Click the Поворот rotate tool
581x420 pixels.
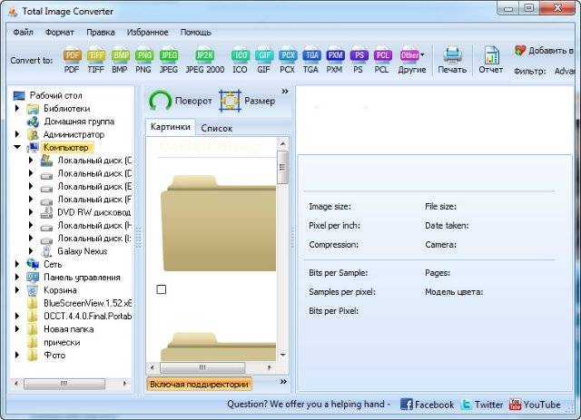pyautogui.click(x=181, y=101)
